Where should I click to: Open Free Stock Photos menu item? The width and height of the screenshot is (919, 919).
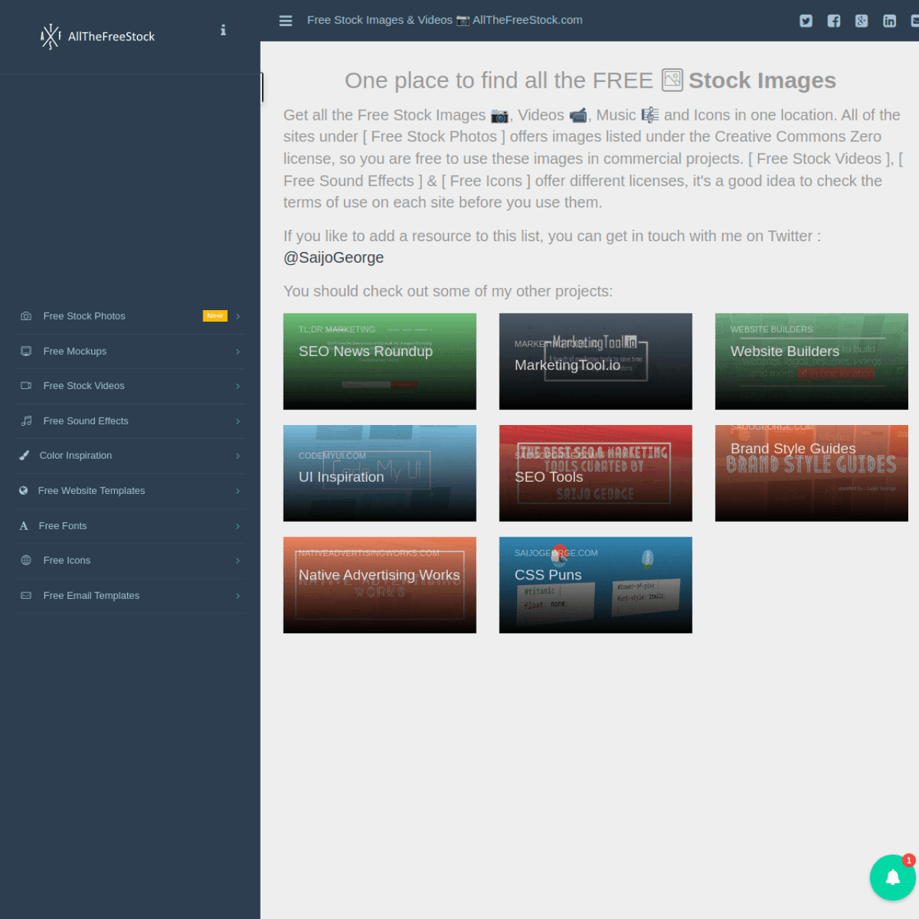pos(130,316)
